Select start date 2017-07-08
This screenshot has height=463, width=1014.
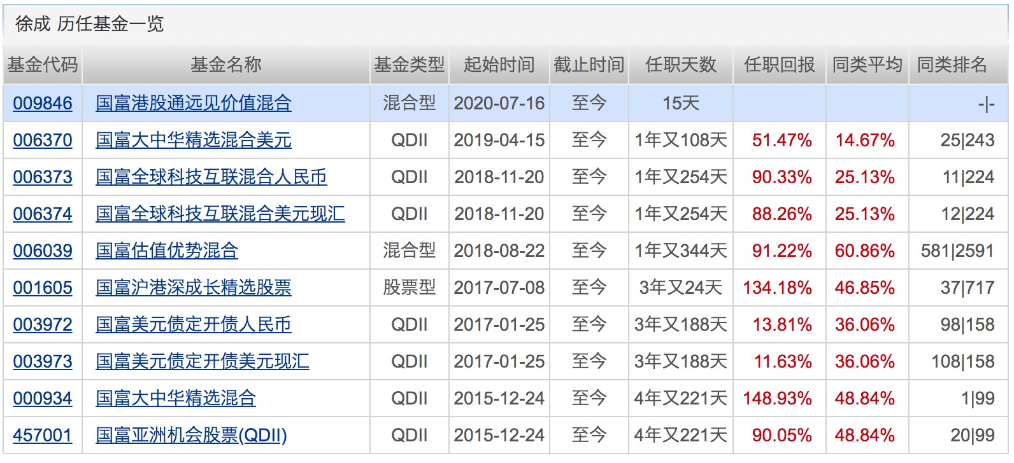coord(499,287)
